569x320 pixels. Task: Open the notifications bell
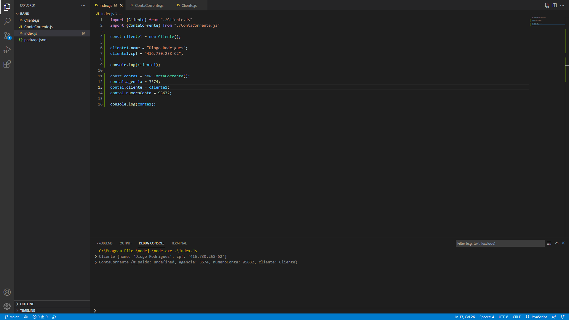(x=562, y=317)
